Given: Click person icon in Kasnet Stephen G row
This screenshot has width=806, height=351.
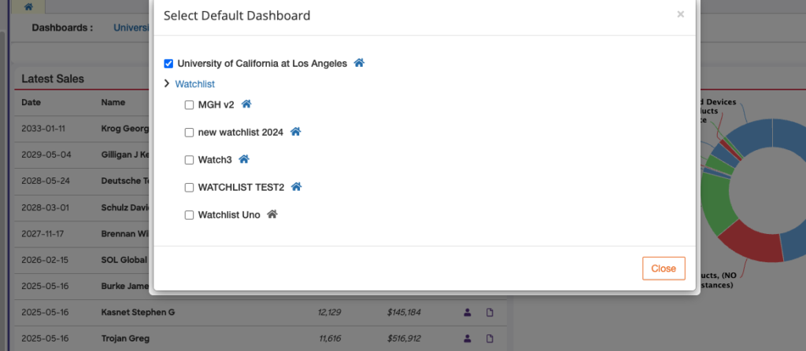Looking at the screenshot, I should tap(468, 312).
